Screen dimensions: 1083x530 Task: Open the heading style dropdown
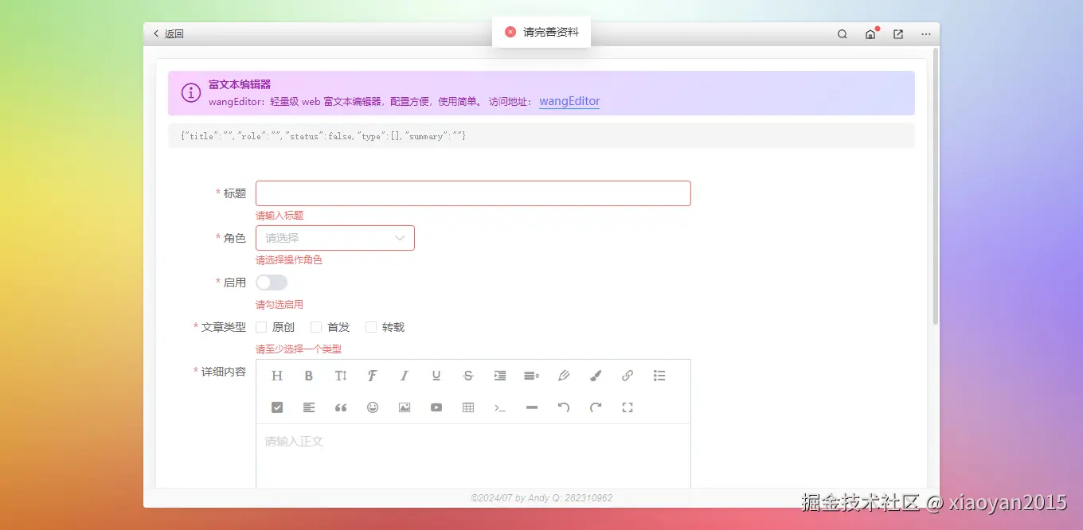[x=276, y=375]
